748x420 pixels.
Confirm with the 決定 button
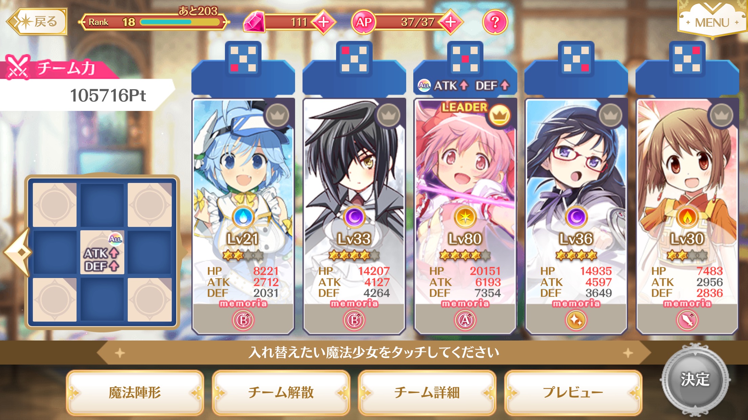(695, 379)
